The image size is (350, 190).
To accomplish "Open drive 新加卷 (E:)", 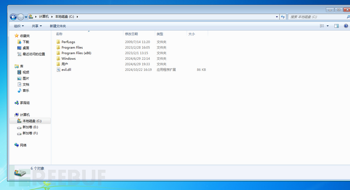I will click(30, 127).
